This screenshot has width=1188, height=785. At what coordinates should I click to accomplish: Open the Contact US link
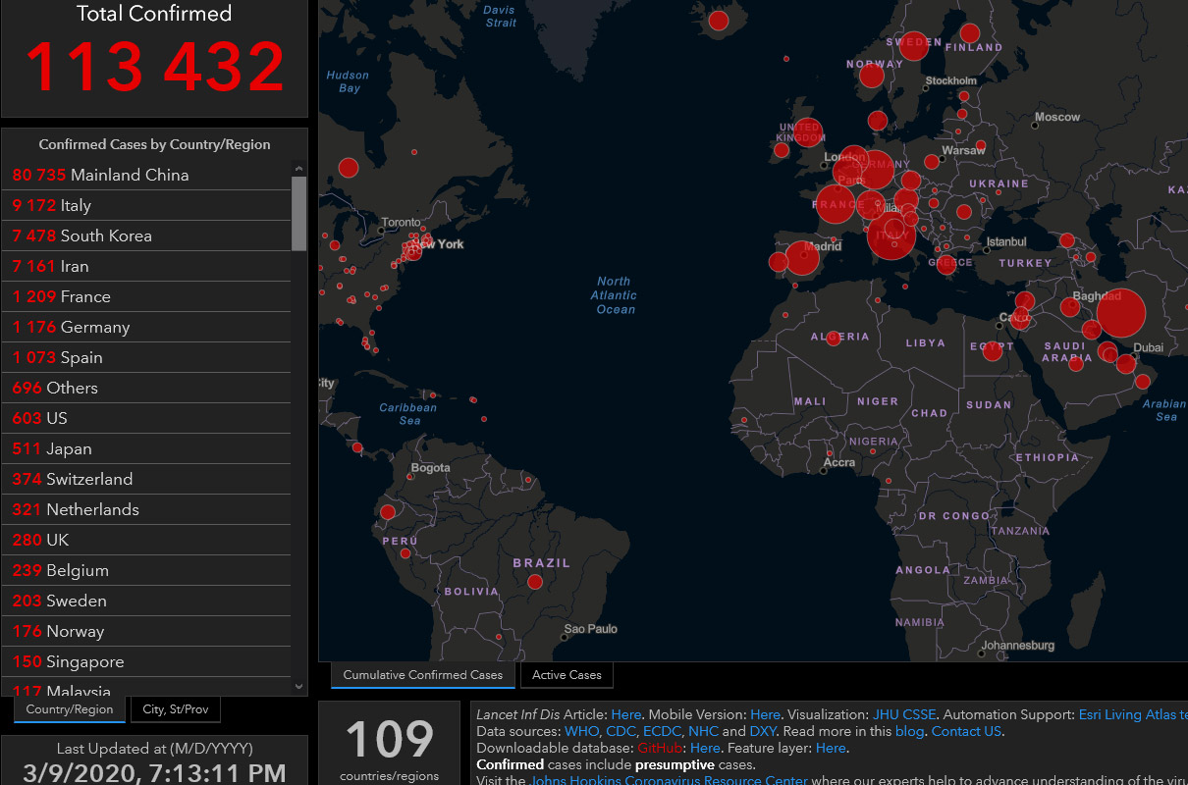pos(966,731)
